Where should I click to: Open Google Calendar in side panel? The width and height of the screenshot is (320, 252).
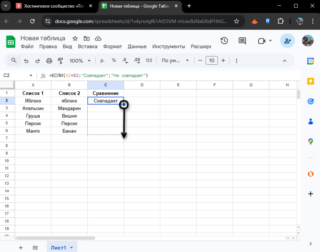(310, 61)
